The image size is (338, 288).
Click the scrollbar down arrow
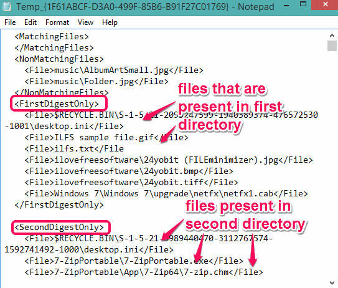click(332, 282)
